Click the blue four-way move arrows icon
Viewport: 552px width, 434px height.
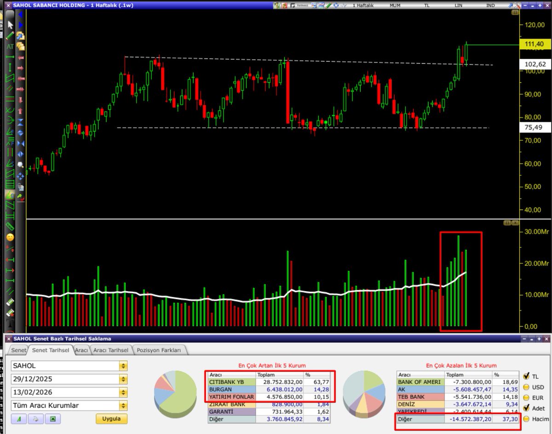click(21, 176)
